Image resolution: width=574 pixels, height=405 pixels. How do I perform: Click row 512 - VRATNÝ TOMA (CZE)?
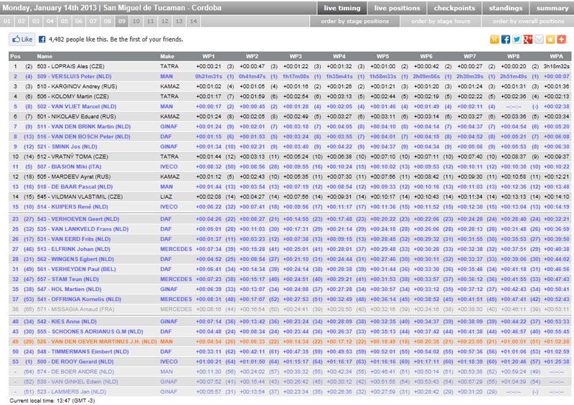coord(290,156)
